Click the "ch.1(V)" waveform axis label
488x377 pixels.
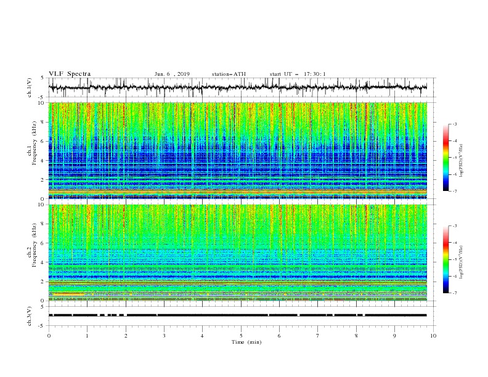(30, 87)
